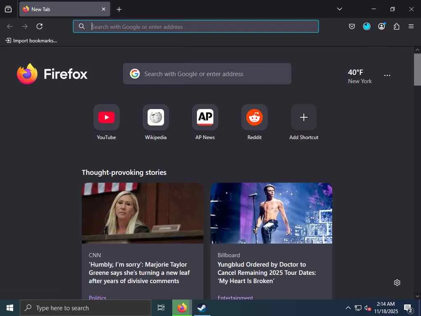Click the address bar search field
Image resolution: width=421 pixels, height=316 pixels.
[196, 26]
